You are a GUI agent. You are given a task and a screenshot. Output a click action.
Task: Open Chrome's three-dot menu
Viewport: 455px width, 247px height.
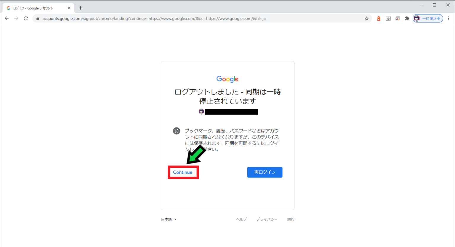(448, 18)
